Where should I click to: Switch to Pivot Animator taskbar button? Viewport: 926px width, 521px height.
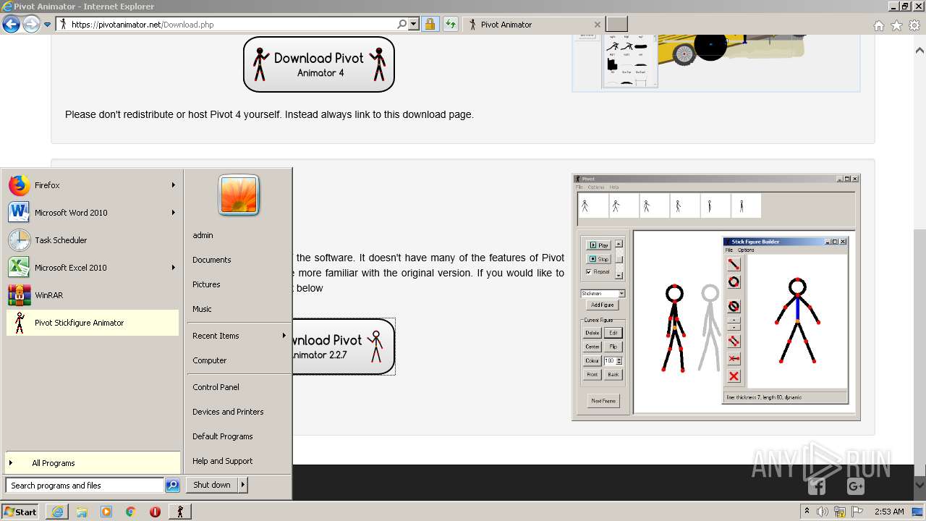click(x=179, y=512)
